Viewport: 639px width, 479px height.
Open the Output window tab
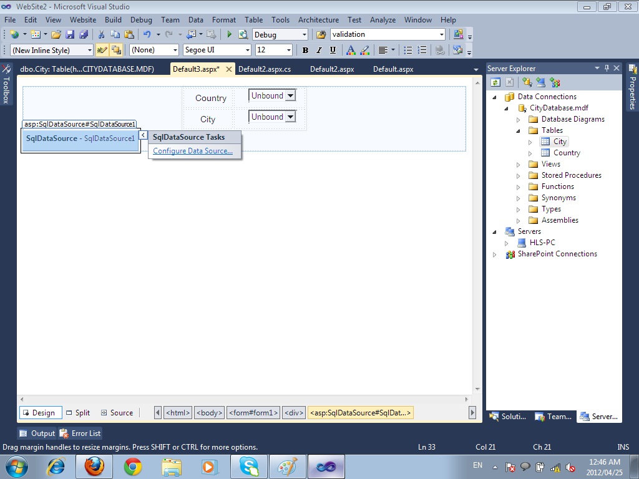coord(37,433)
